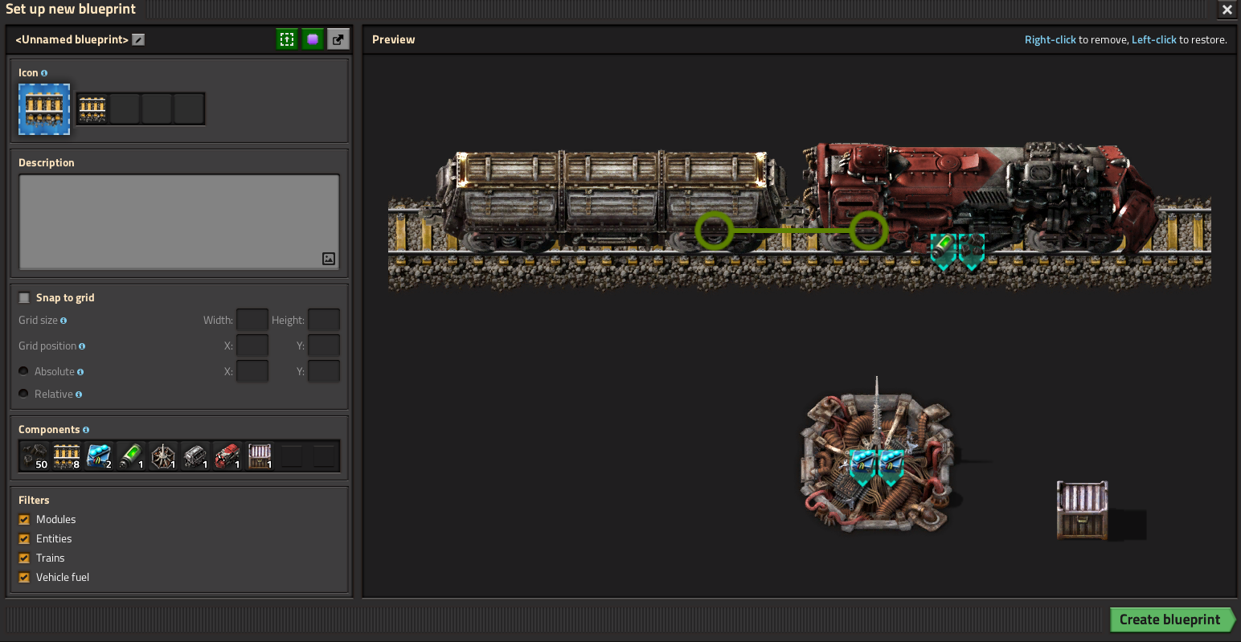Screen dimensions: 1241x642
Task: Click the Create blueprint button
Action: tap(1171, 620)
